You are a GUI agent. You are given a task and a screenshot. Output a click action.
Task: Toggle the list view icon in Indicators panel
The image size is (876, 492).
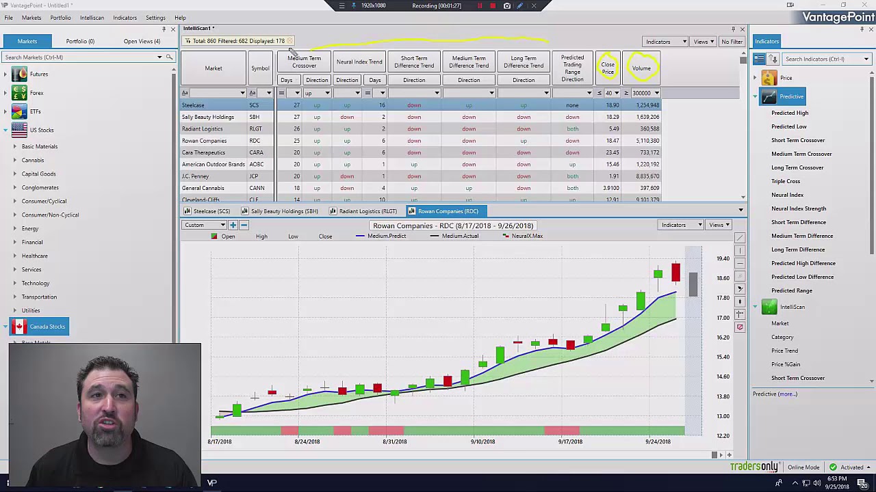(760, 59)
